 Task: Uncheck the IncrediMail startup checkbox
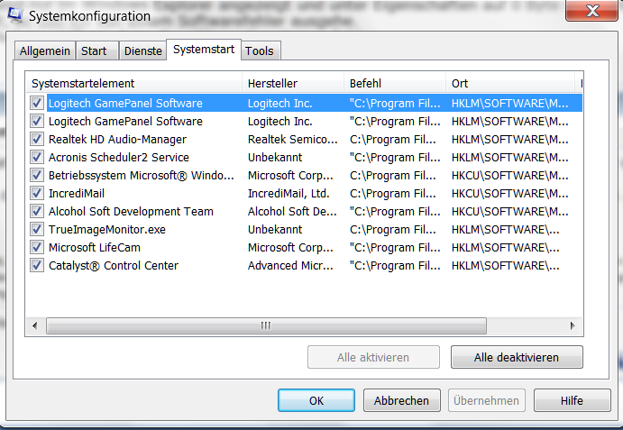pos(37,194)
